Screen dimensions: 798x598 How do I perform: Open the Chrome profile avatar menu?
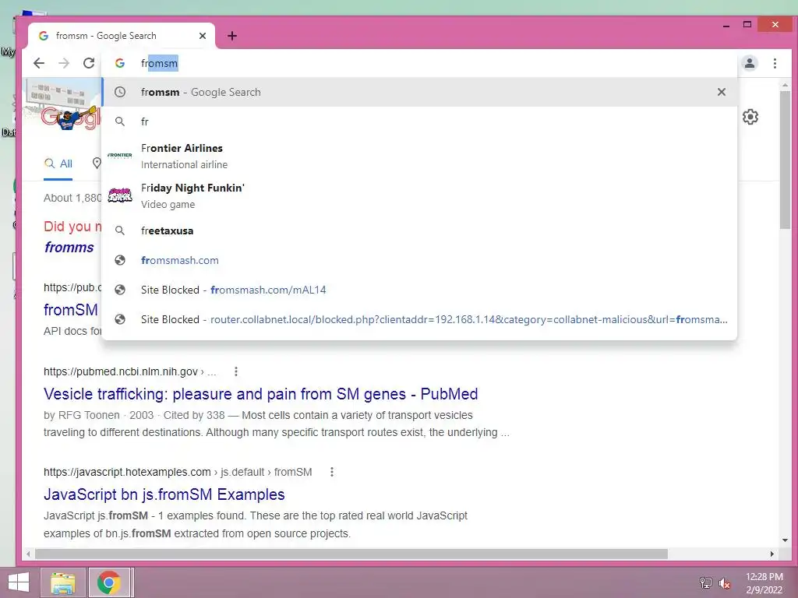750,63
